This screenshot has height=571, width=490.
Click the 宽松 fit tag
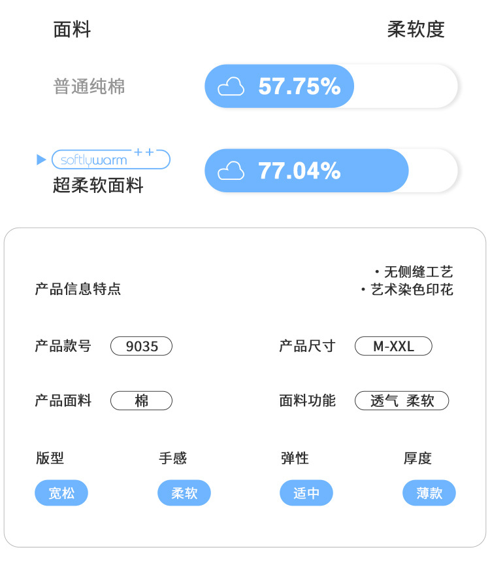click(x=61, y=493)
